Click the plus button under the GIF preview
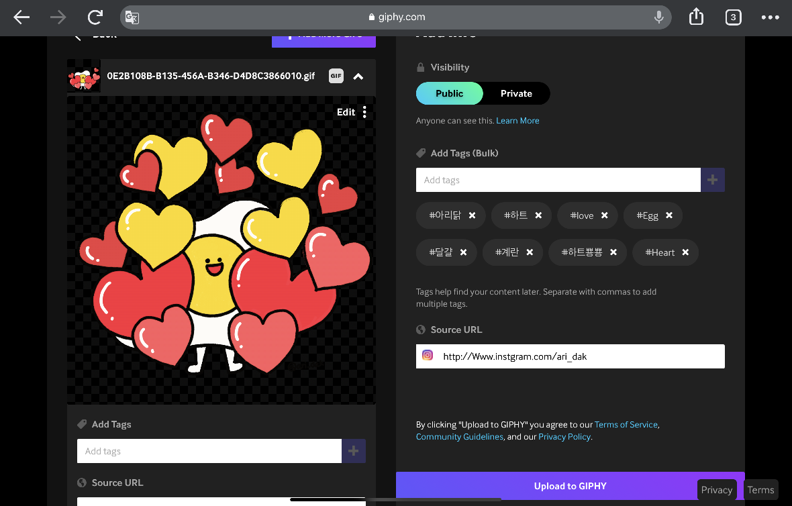Image resolution: width=792 pixels, height=506 pixels. click(354, 451)
